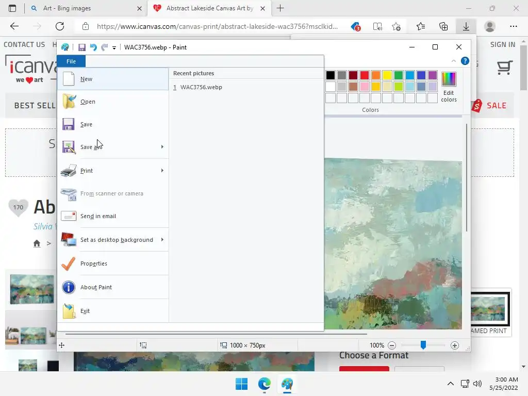The image size is (528, 396).
Task: Refresh the page in Edge
Action: click(x=60, y=26)
